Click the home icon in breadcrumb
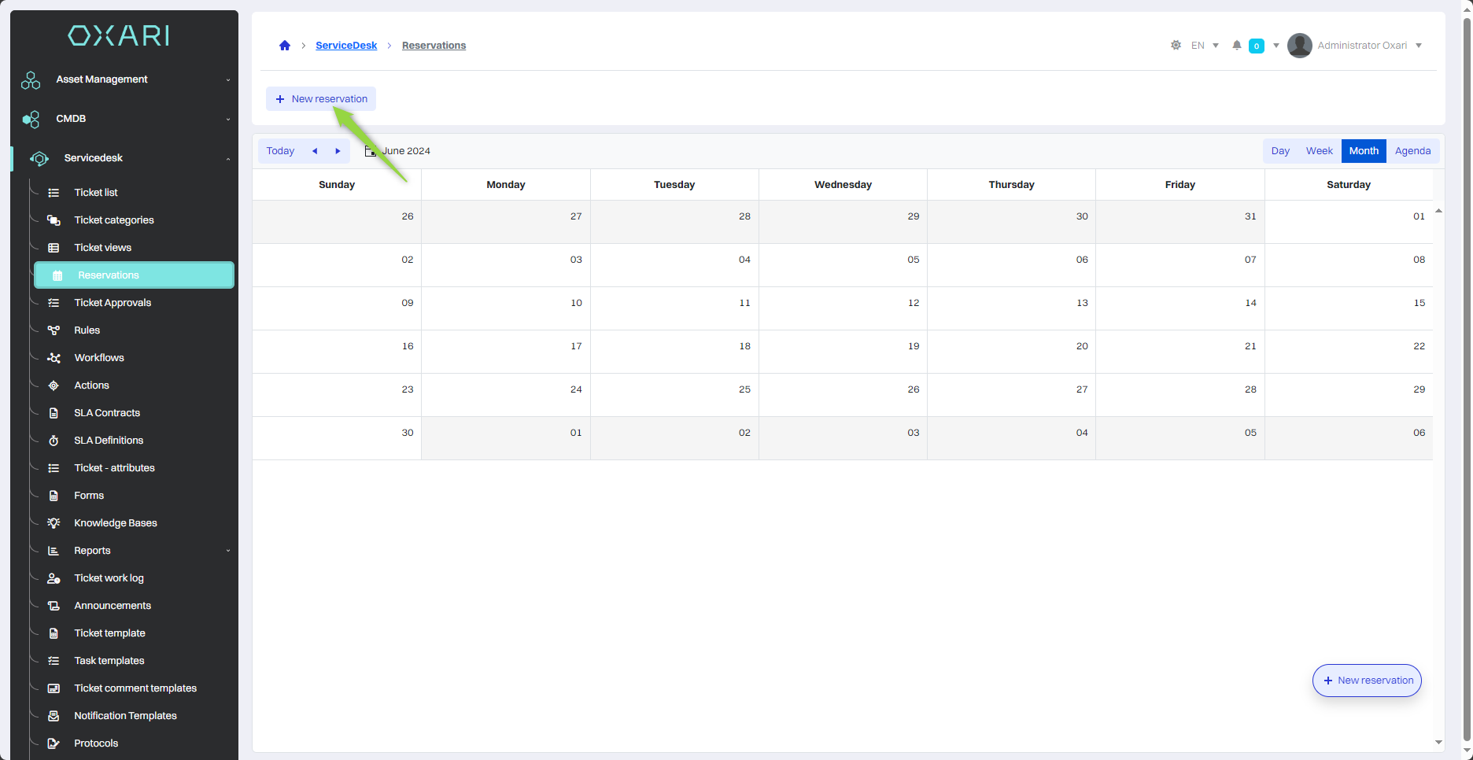This screenshot has width=1473, height=760. [285, 46]
